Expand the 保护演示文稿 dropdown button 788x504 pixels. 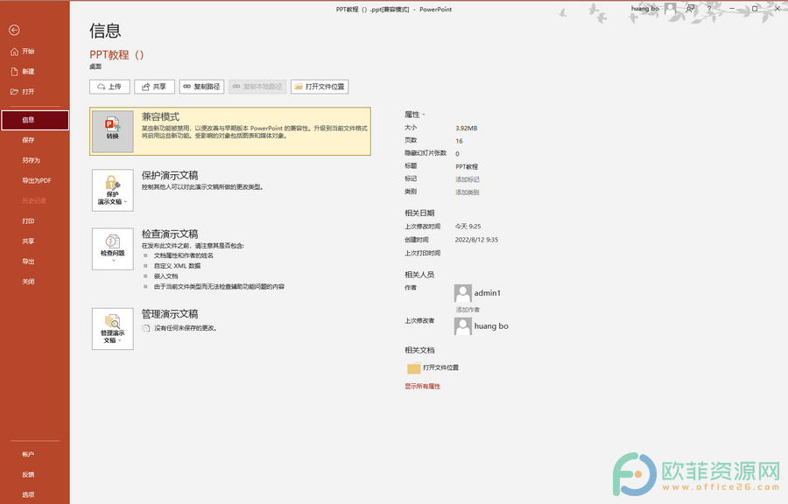(x=113, y=190)
